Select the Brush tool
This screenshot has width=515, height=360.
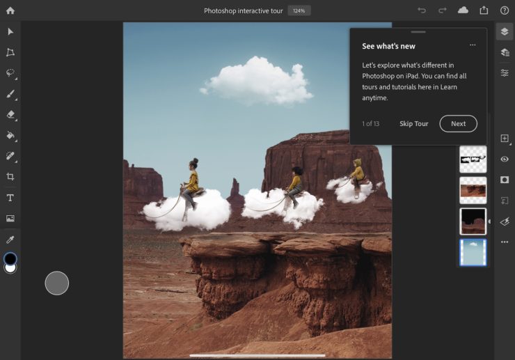click(x=10, y=94)
